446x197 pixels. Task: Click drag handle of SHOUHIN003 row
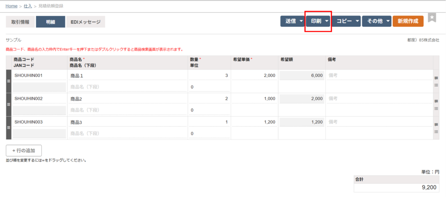9,128
